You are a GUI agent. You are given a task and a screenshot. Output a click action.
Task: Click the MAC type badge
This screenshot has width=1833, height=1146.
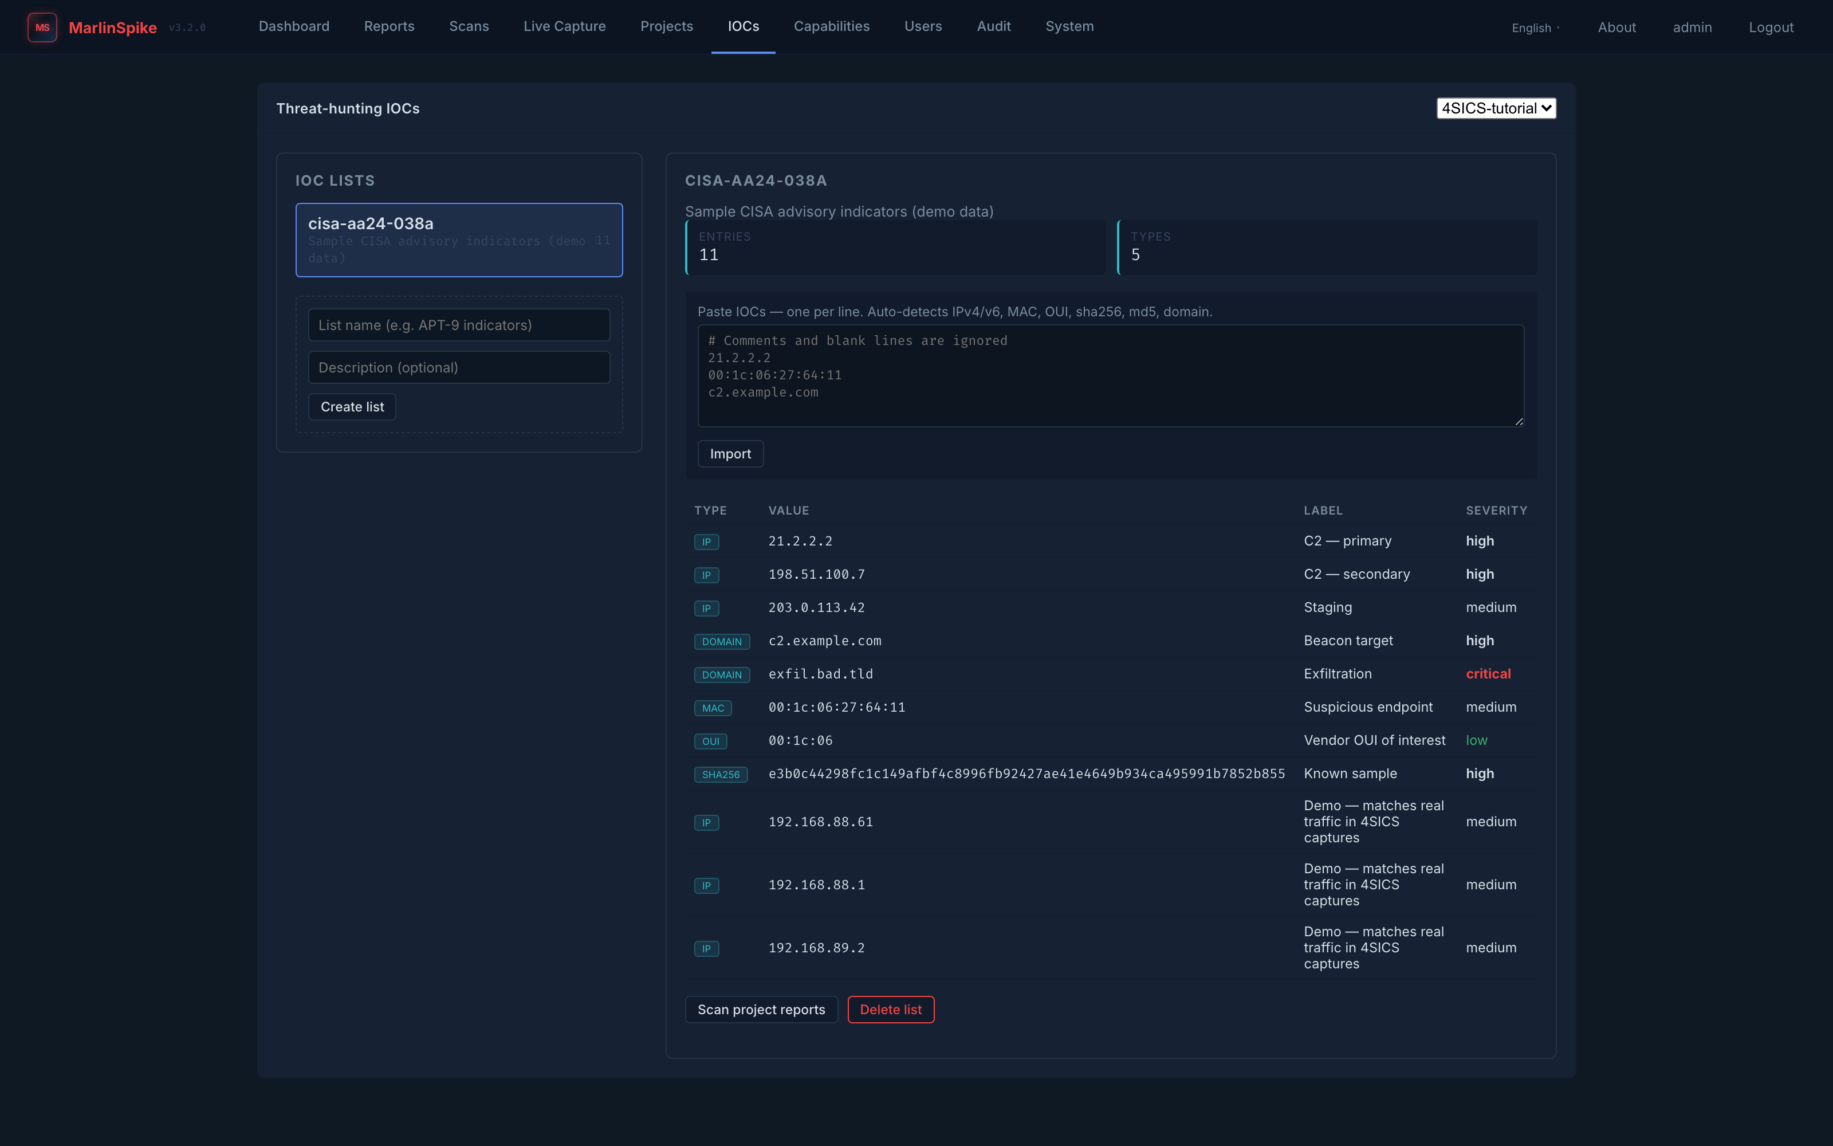click(x=713, y=708)
